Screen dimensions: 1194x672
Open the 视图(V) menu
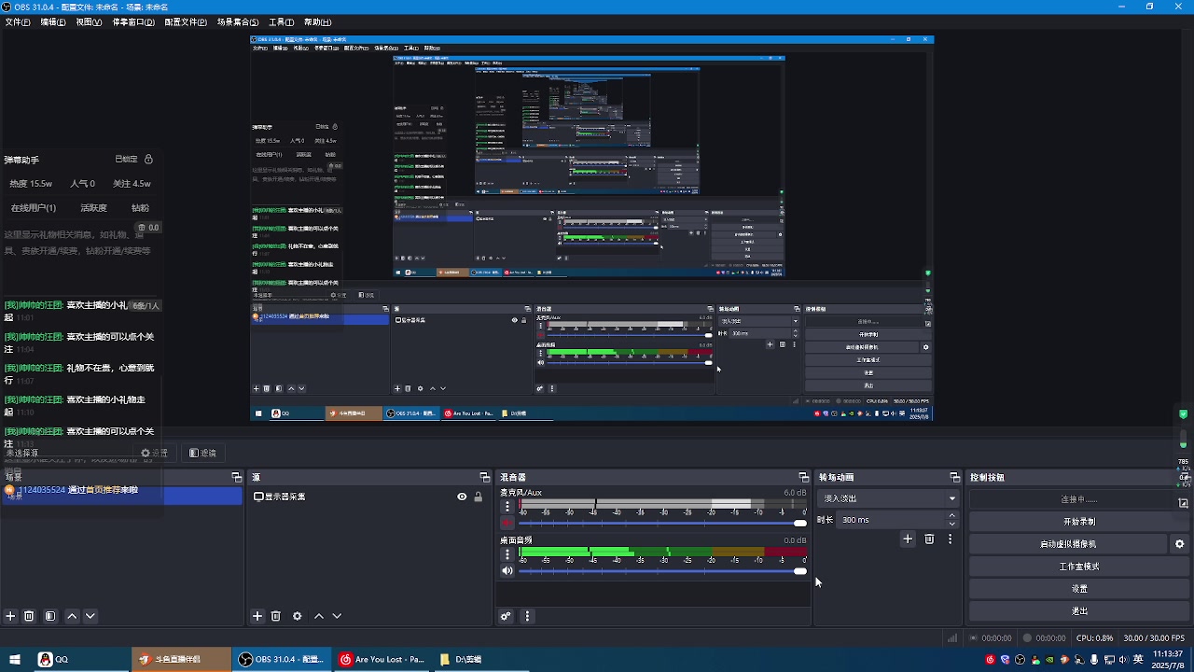[x=89, y=21]
